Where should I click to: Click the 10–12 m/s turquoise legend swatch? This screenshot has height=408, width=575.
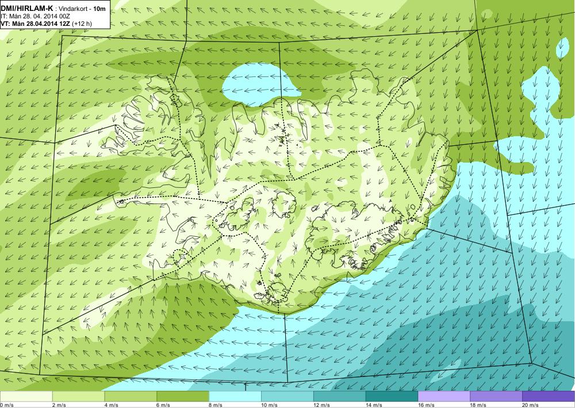287,397
